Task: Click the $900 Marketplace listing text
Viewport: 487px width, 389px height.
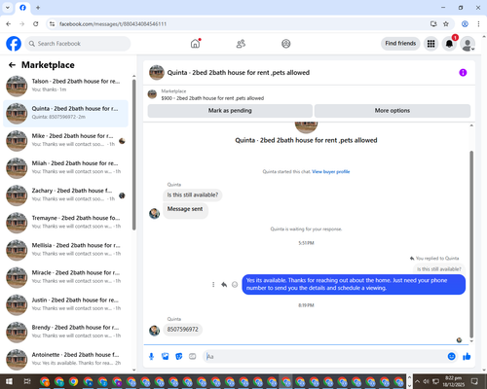Action: point(212,98)
